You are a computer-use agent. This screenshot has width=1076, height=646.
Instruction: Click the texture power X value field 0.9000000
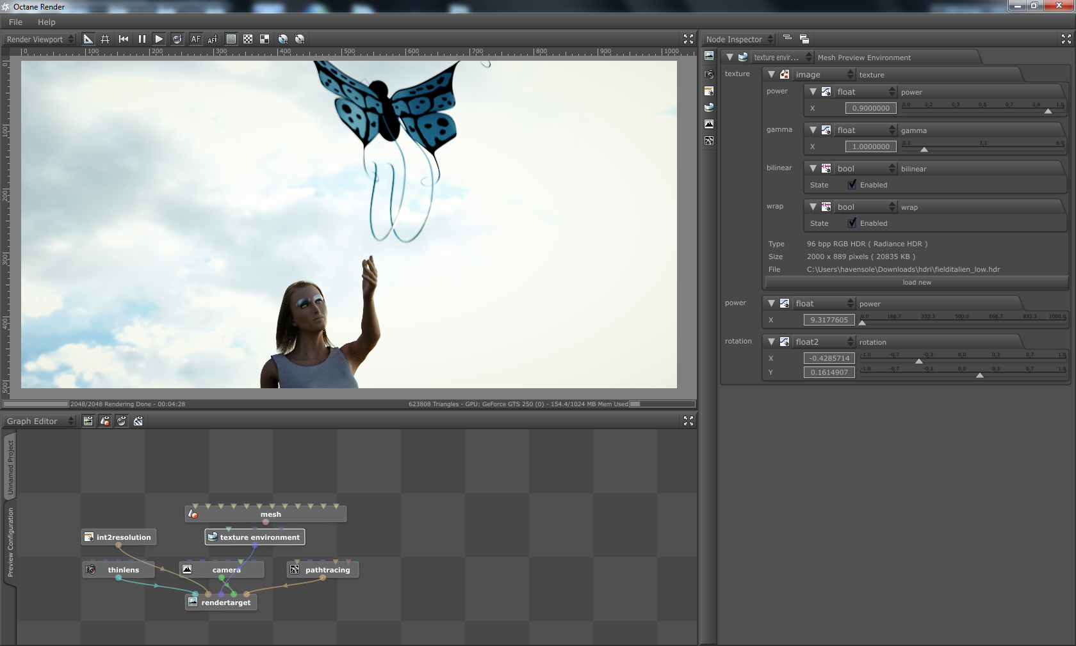point(870,108)
